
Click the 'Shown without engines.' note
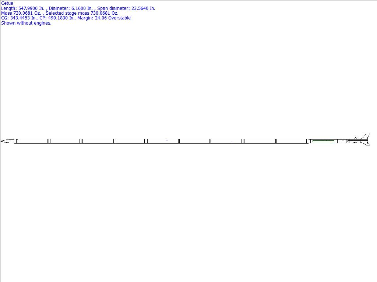(26, 23)
